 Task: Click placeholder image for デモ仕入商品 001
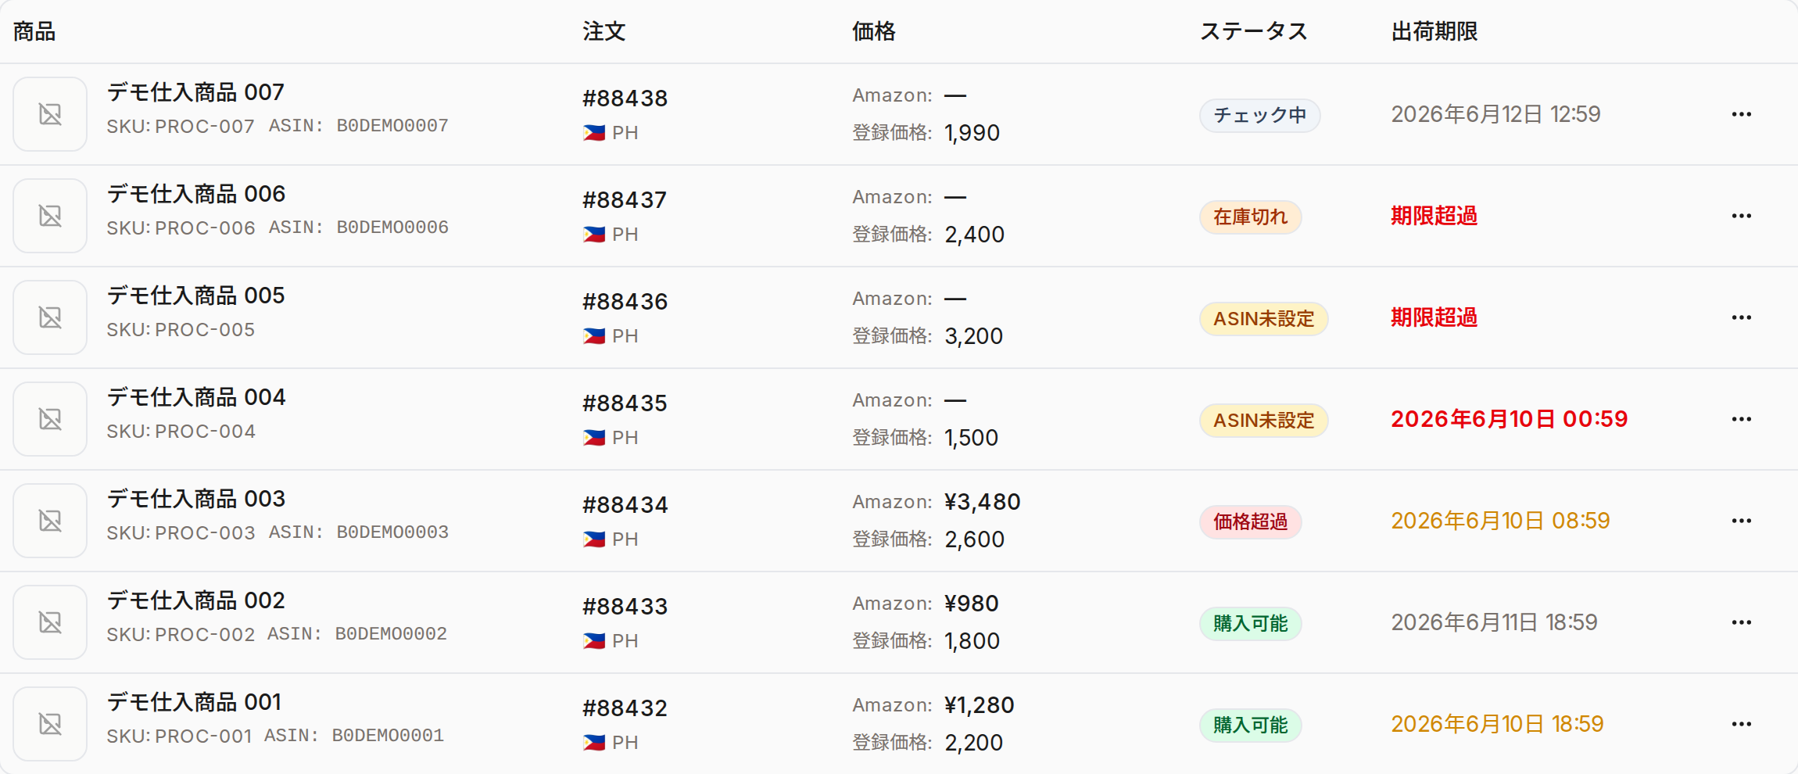tap(50, 724)
